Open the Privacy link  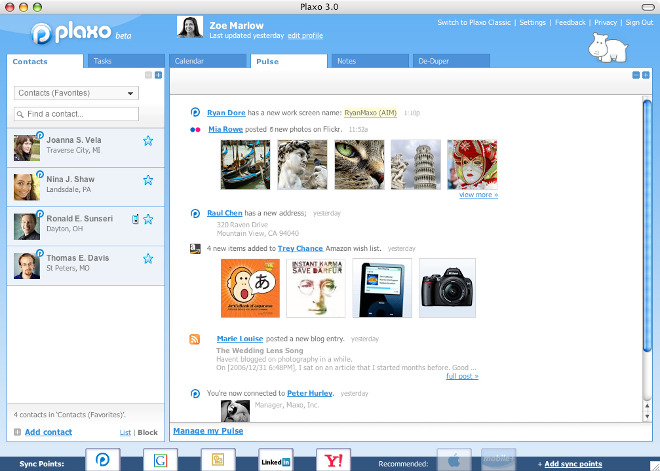pos(606,23)
